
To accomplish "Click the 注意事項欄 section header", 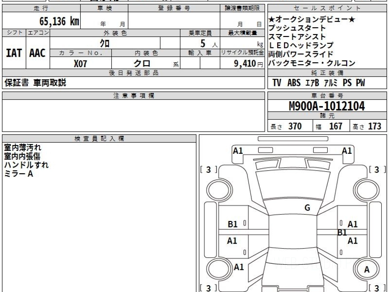I will (x=134, y=96).
